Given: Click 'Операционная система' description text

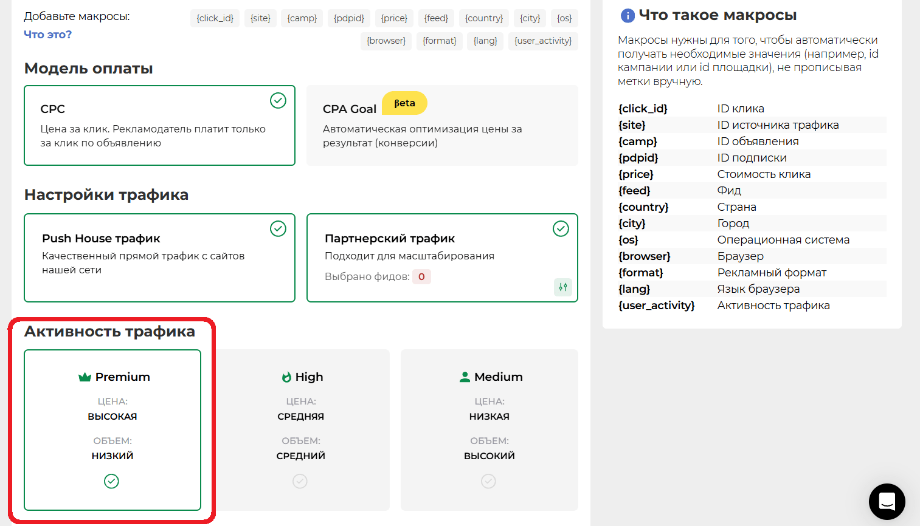Looking at the screenshot, I should (783, 240).
